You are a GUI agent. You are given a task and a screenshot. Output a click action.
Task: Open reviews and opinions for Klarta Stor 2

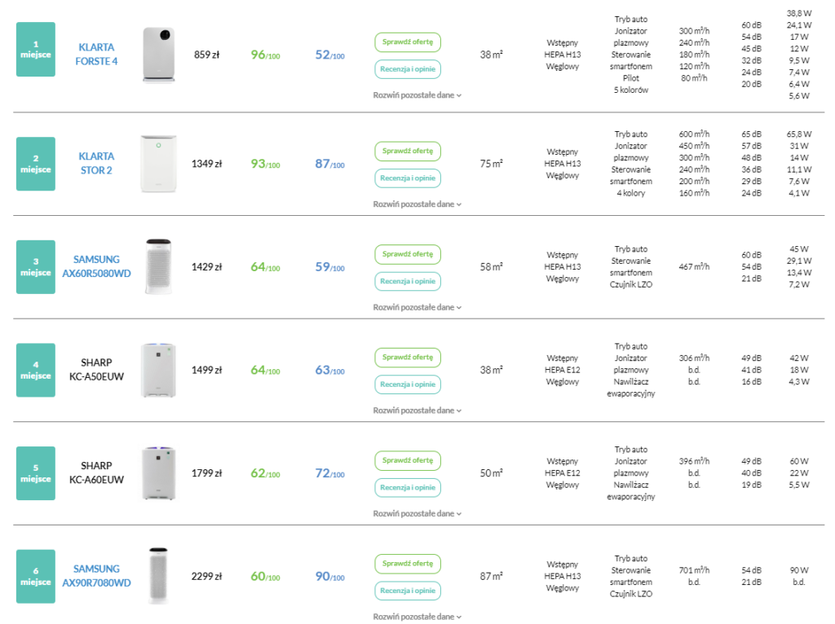tap(408, 178)
